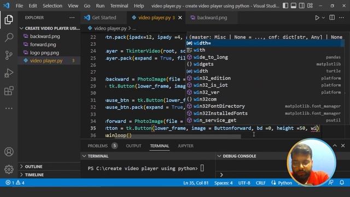Select video player.py in the explorer
Image resolution: width=350 pixels, height=197 pixels.
tap(49, 61)
